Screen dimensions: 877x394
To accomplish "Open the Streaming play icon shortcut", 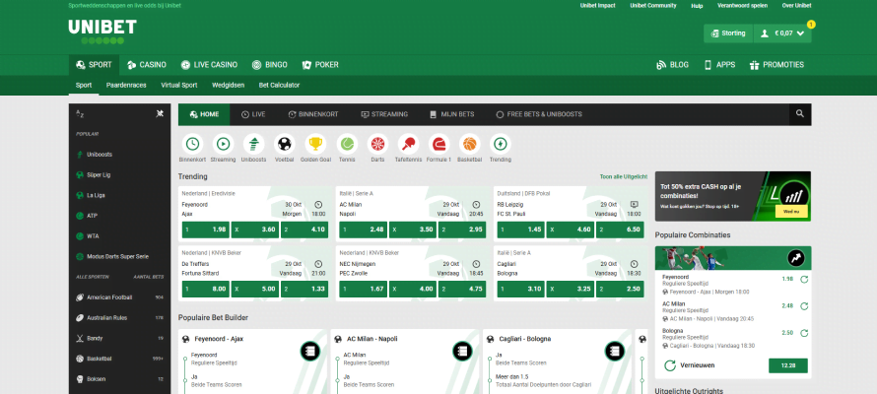I will coord(223,144).
